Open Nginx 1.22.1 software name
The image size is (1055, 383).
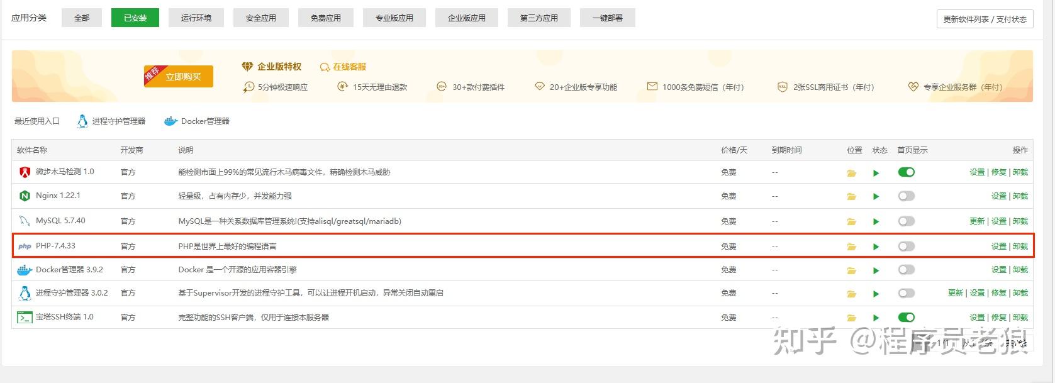tap(58, 196)
